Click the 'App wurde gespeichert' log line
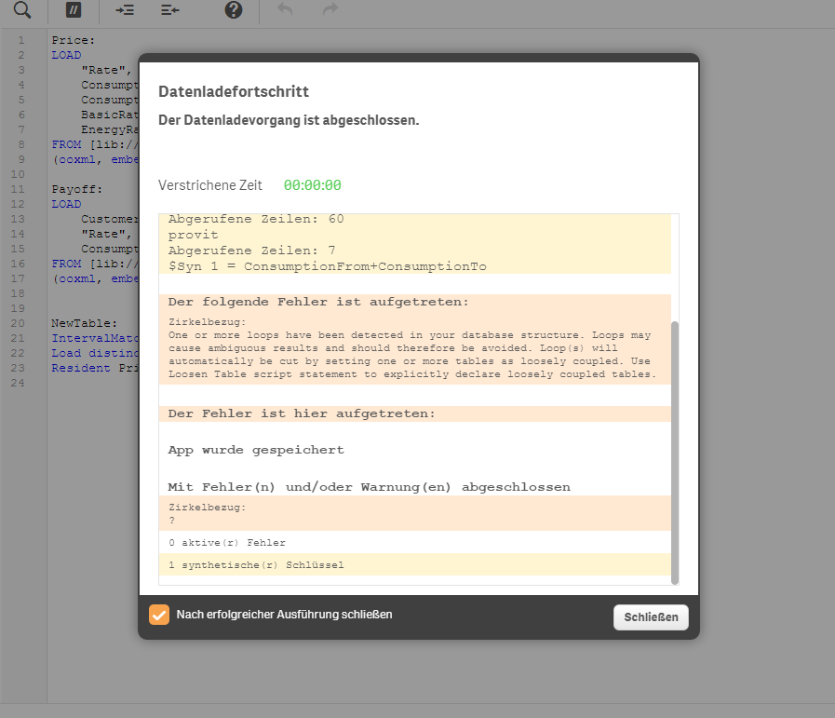This screenshot has height=718, width=835. [x=256, y=450]
